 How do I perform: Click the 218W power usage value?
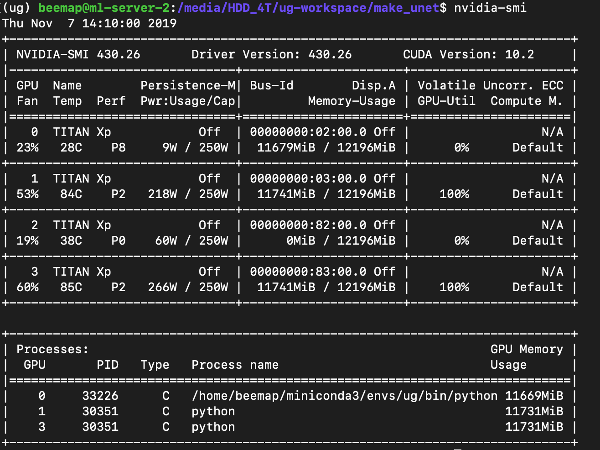162,194
